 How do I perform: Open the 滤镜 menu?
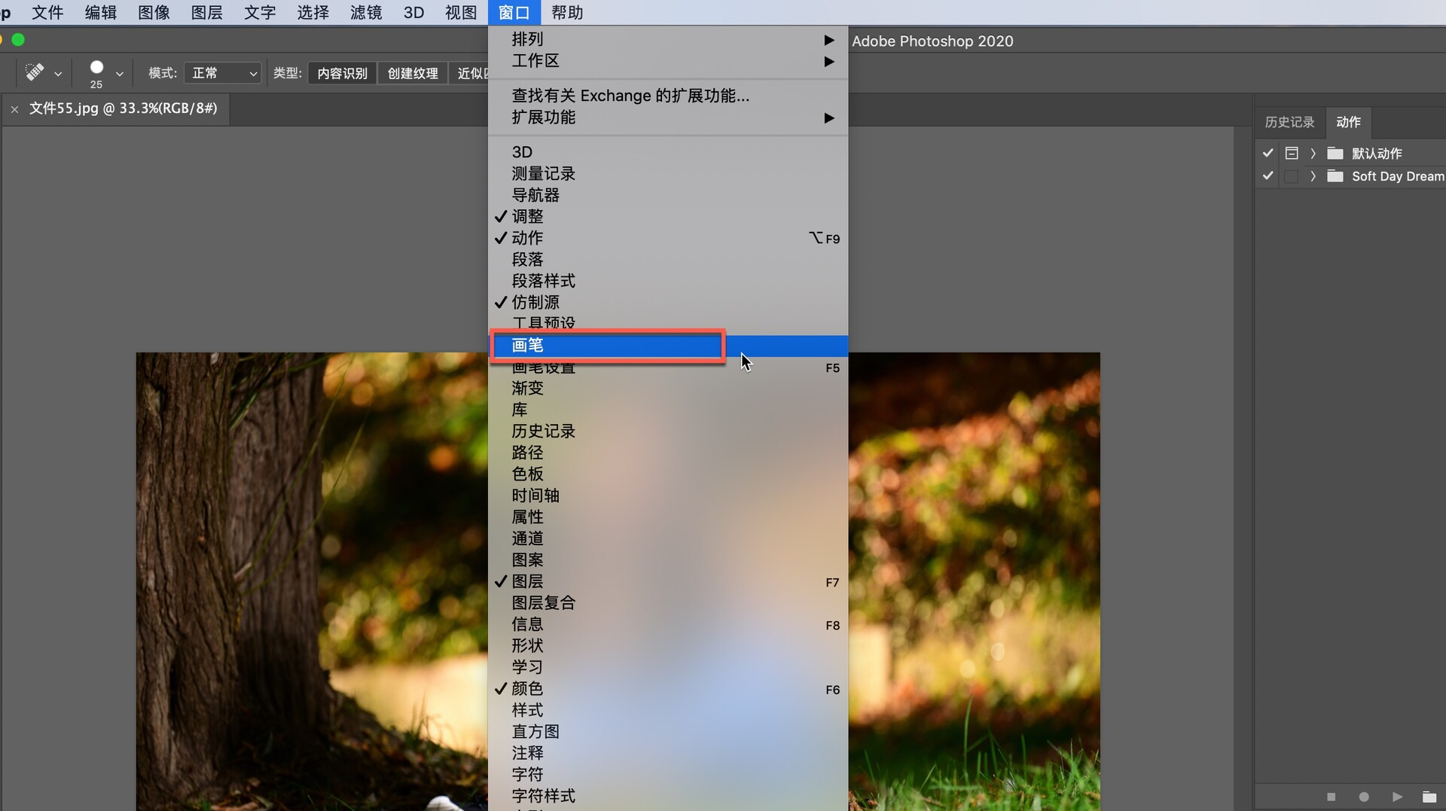point(366,13)
